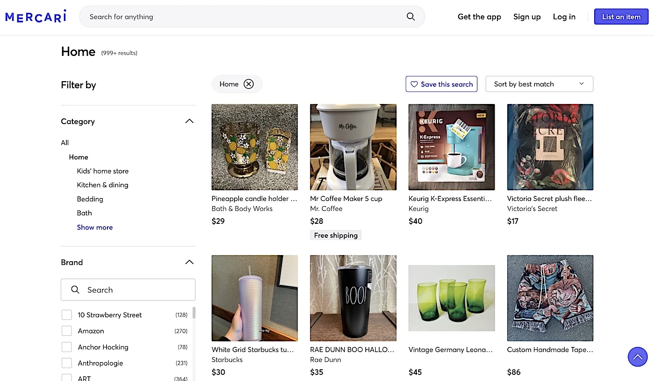Image resolution: width=654 pixels, height=381 pixels.
Task: Click the Save this search button
Action: (x=441, y=84)
